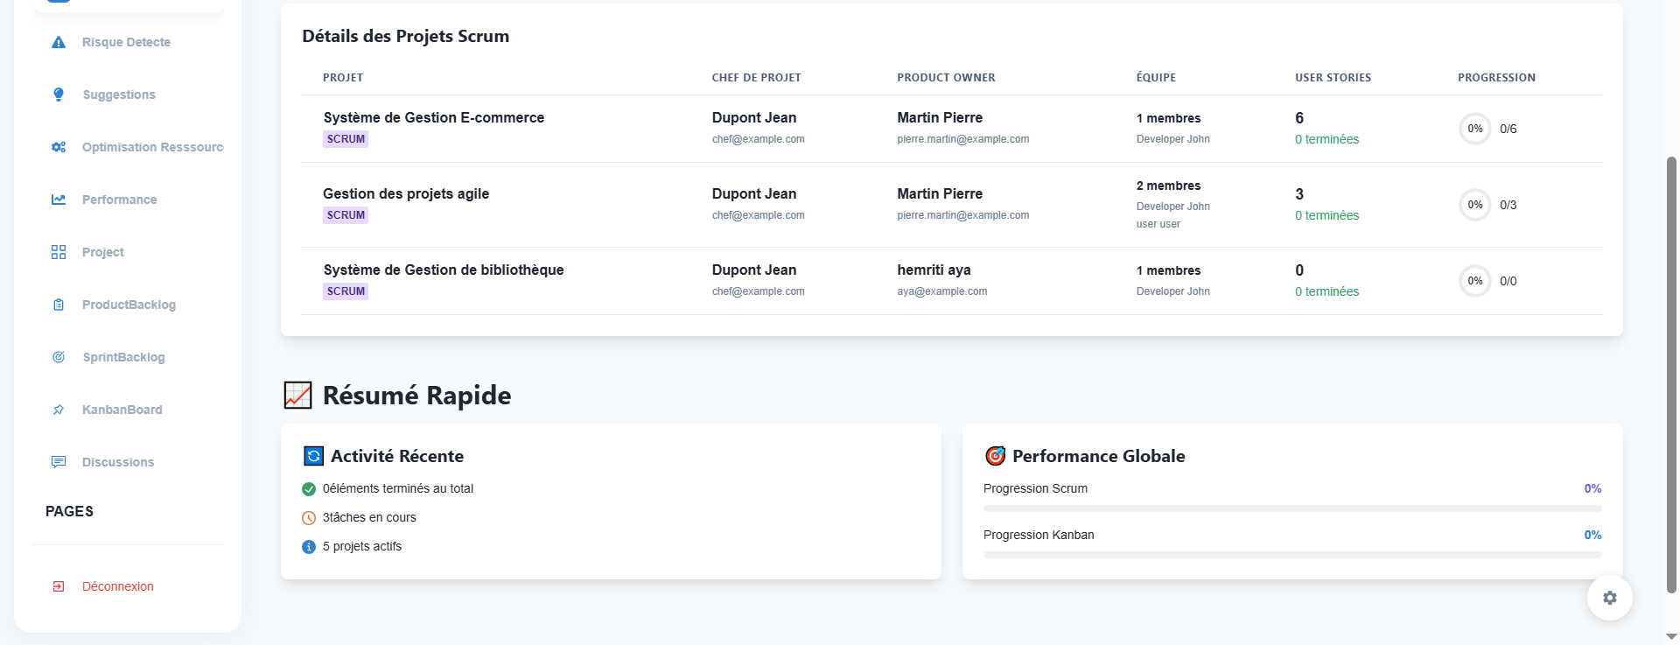1680x645 pixels.
Task: Click the scrollbar down arrow
Action: [1671, 636]
